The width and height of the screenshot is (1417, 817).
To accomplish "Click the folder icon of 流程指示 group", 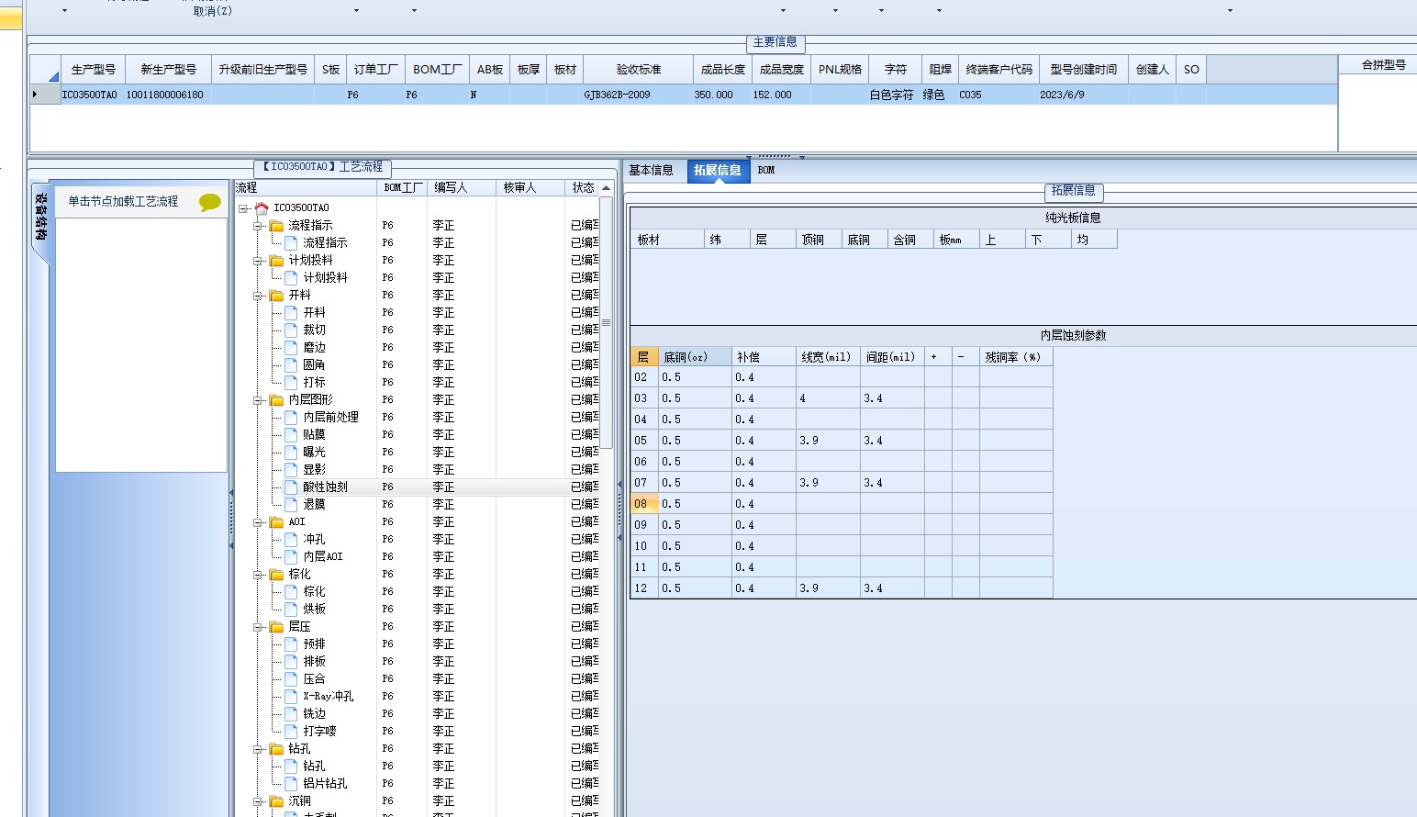I will click(276, 226).
